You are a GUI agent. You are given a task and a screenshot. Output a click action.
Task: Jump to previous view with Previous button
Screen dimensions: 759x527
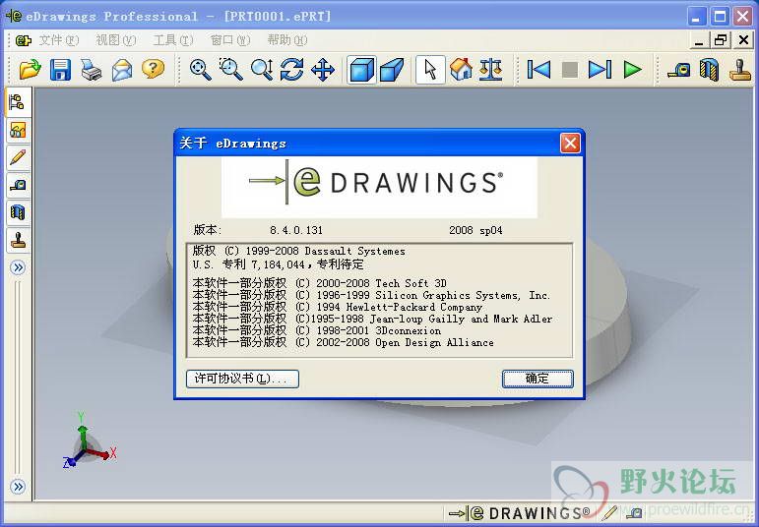click(538, 70)
